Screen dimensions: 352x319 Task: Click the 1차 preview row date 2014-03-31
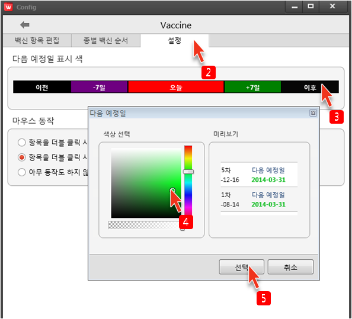(x=268, y=204)
